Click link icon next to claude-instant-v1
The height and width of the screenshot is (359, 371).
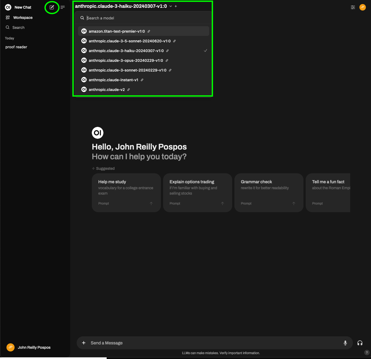[142, 80]
